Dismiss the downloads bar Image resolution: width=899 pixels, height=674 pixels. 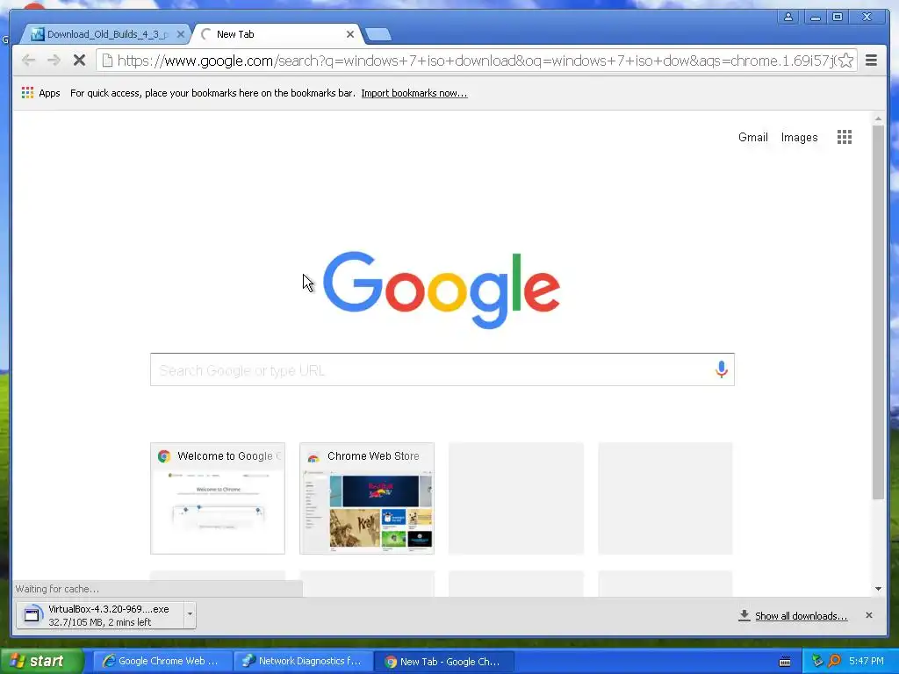click(x=869, y=615)
